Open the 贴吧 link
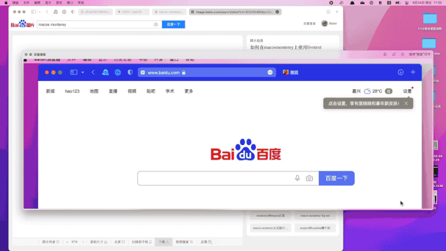 (151, 91)
